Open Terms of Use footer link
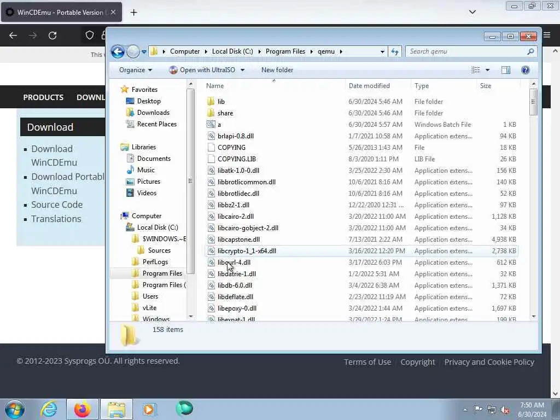 367,362
